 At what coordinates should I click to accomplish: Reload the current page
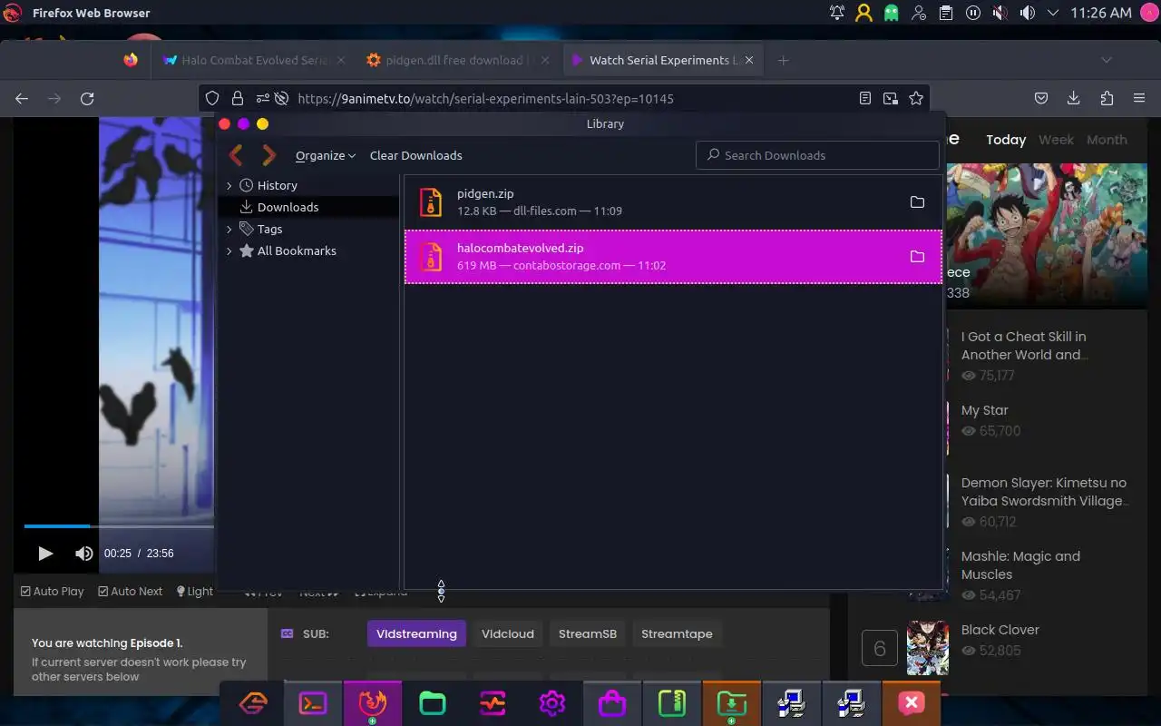pos(87,98)
